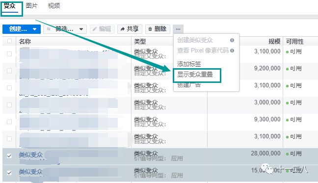
Task: Sort by the 规模 column header
Action: click(274, 42)
